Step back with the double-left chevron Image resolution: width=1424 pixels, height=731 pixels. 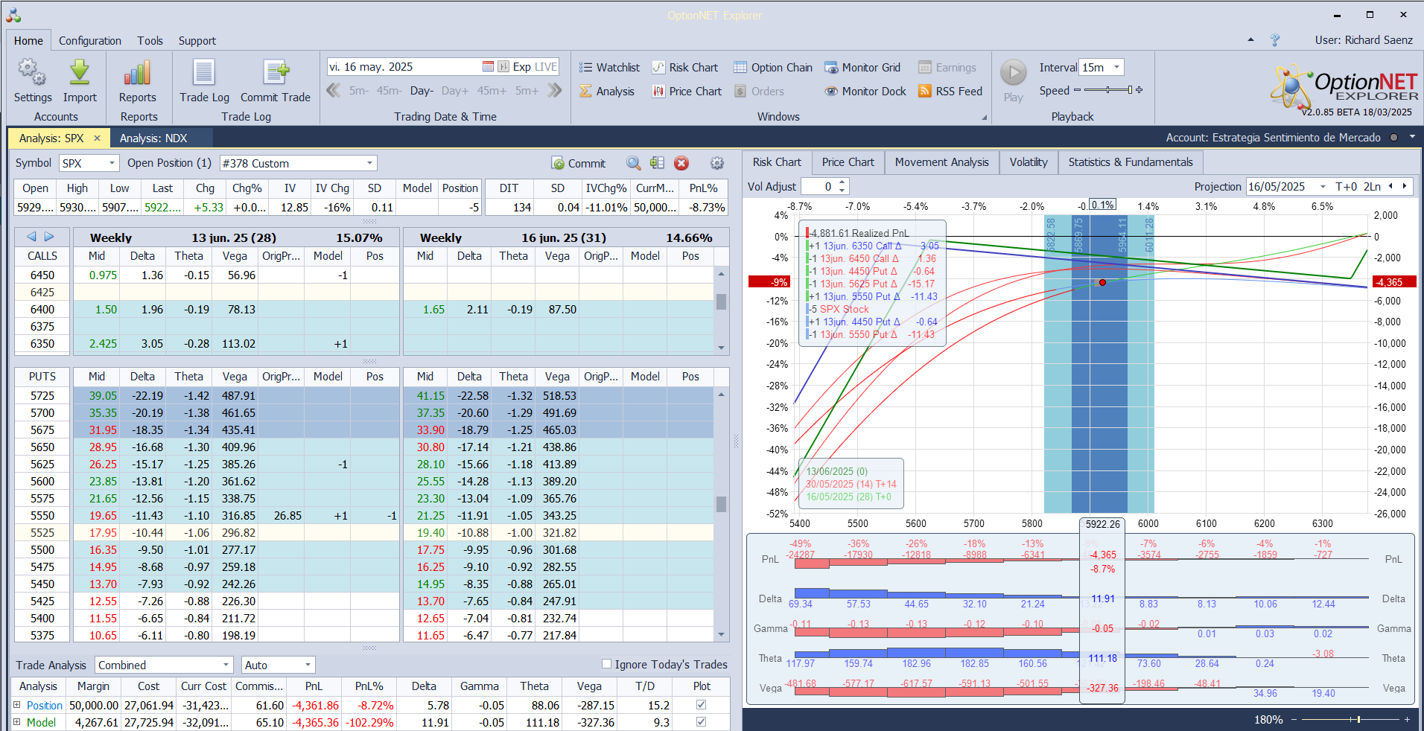click(x=334, y=91)
